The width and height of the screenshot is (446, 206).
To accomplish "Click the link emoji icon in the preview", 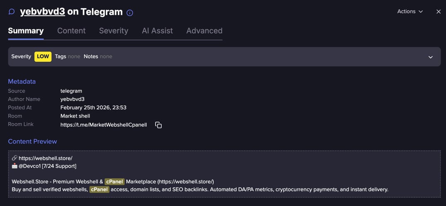I will click(15, 158).
